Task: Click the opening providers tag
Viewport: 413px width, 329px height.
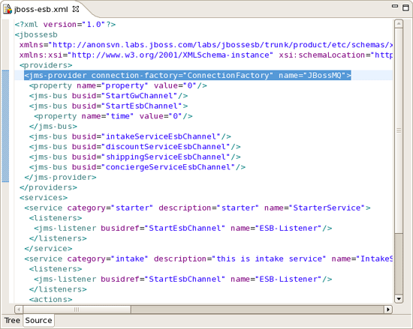Action: click(46, 65)
